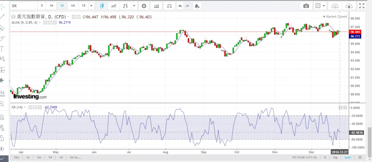The width and height of the screenshot is (372, 162).
Task: Open ALMA indicator settings gear
Action: click(x=50, y=23)
